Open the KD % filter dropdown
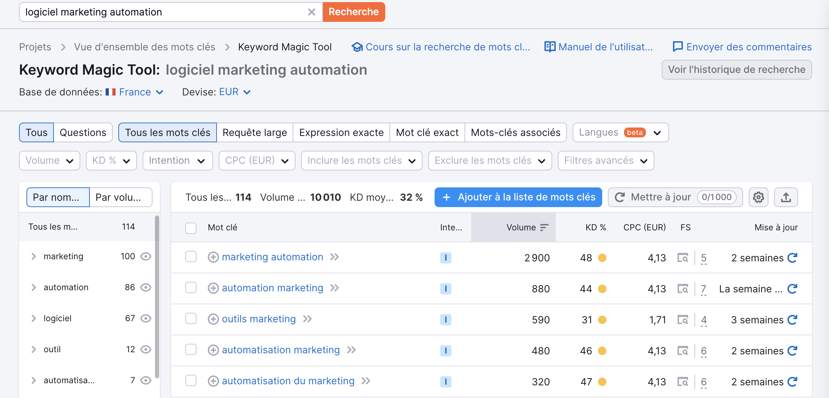829x398 pixels. point(111,161)
